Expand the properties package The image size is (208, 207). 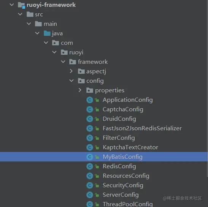[x=80, y=90]
